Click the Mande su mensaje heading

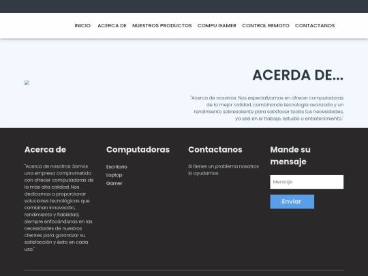pyautogui.click(x=290, y=155)
